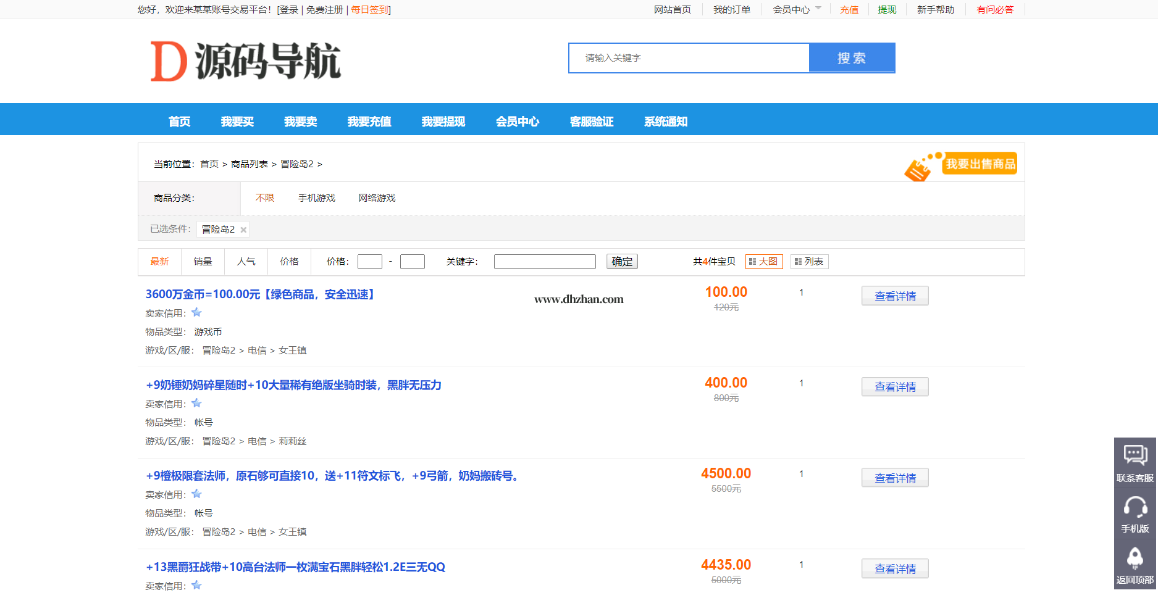Image resolution: width=1158 pixels, height=598 pixels.
Task: Click the 每日签到 link
Action: [x=369, y=10]
